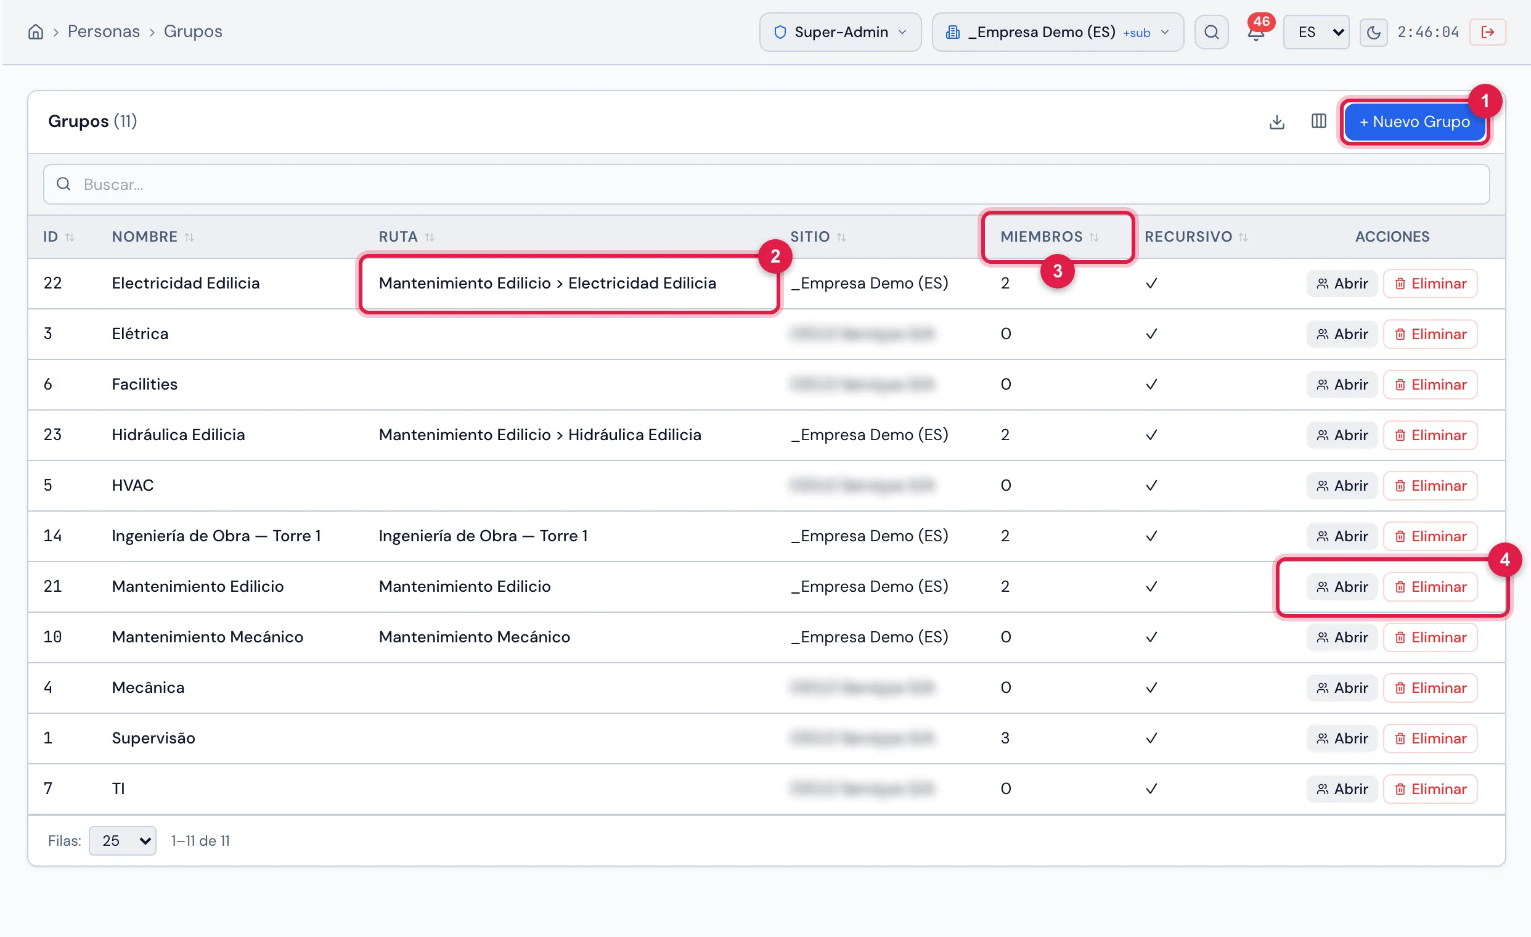Viewport: 1531px width, 937px height.
Task: Change language ES dropdown
Action: pos(1316,31)
